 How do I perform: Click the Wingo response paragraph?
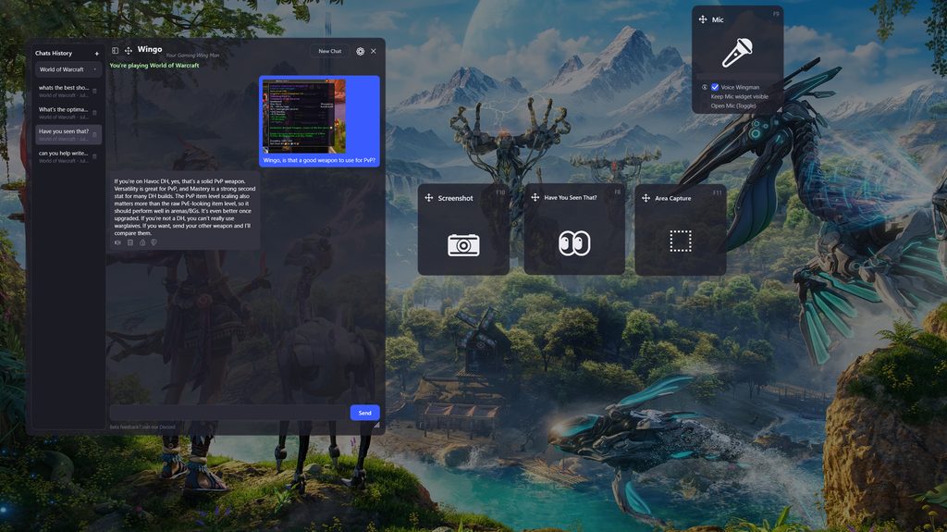click(184, 206)
